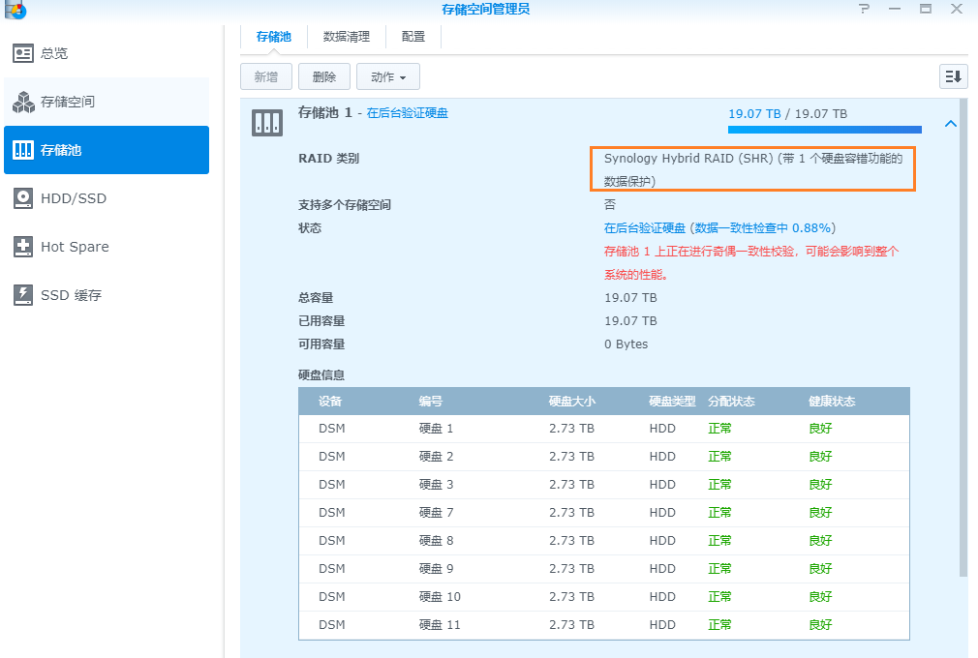Sort by 健康状态 column header
The image size is (978, 658).
tap(832, 402)
